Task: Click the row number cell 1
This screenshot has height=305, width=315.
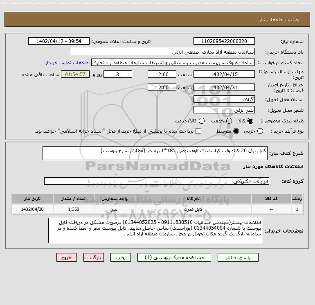Action: point(297,209)
